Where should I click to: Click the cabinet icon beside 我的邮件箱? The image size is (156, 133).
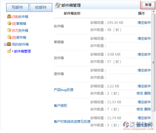pos(9,44)
